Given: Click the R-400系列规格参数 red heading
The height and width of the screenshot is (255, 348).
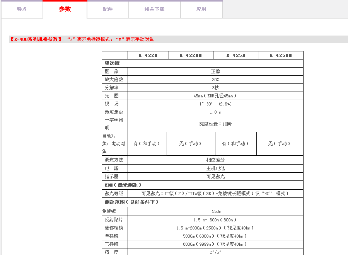Looking at the screenshot, I should (x=36, y=39).
